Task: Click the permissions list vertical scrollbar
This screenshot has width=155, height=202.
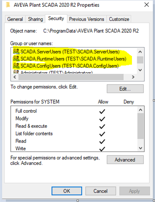Action: 140,126
